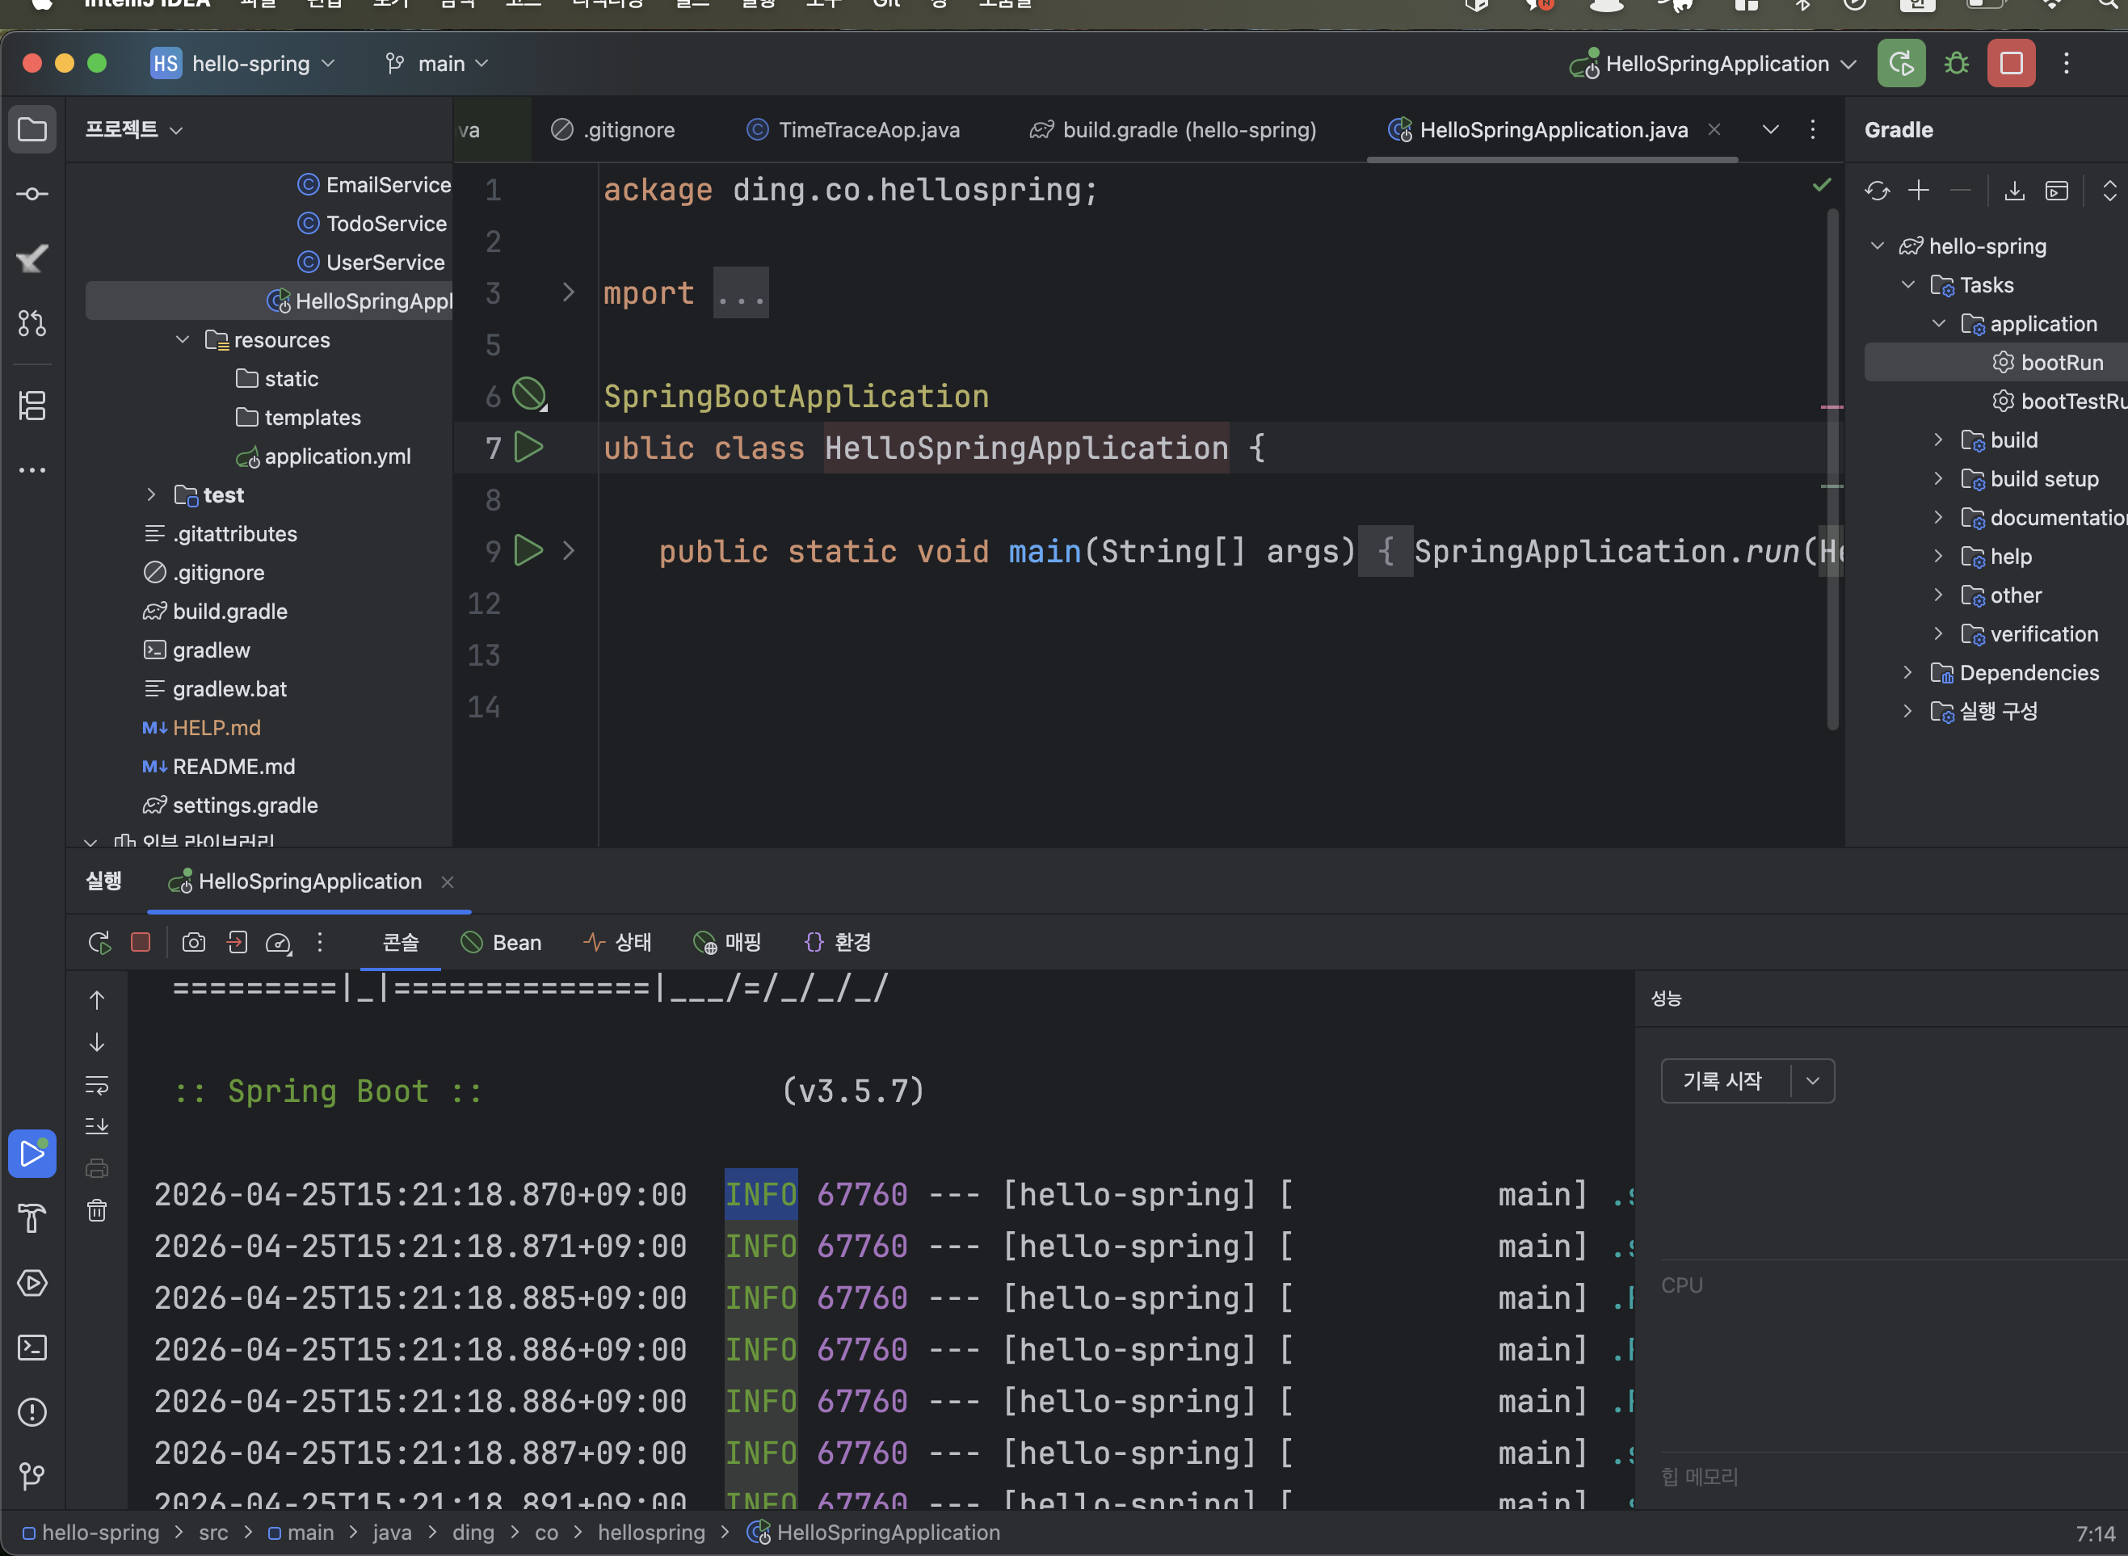Expand the test folder in project tree
This screenshot has width=2128, height=1556.
(x=152, y=494)
